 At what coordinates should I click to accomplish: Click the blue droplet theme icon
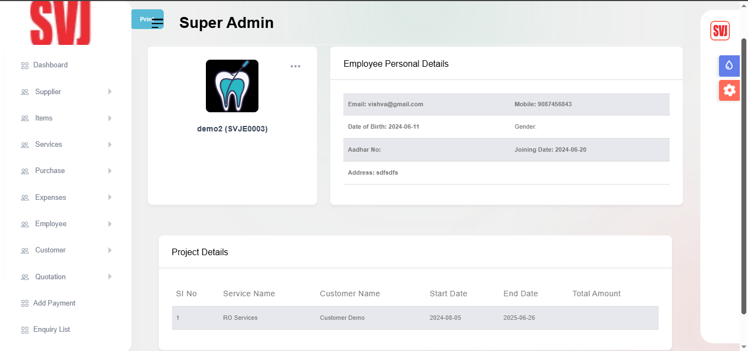tap(729, 65)
